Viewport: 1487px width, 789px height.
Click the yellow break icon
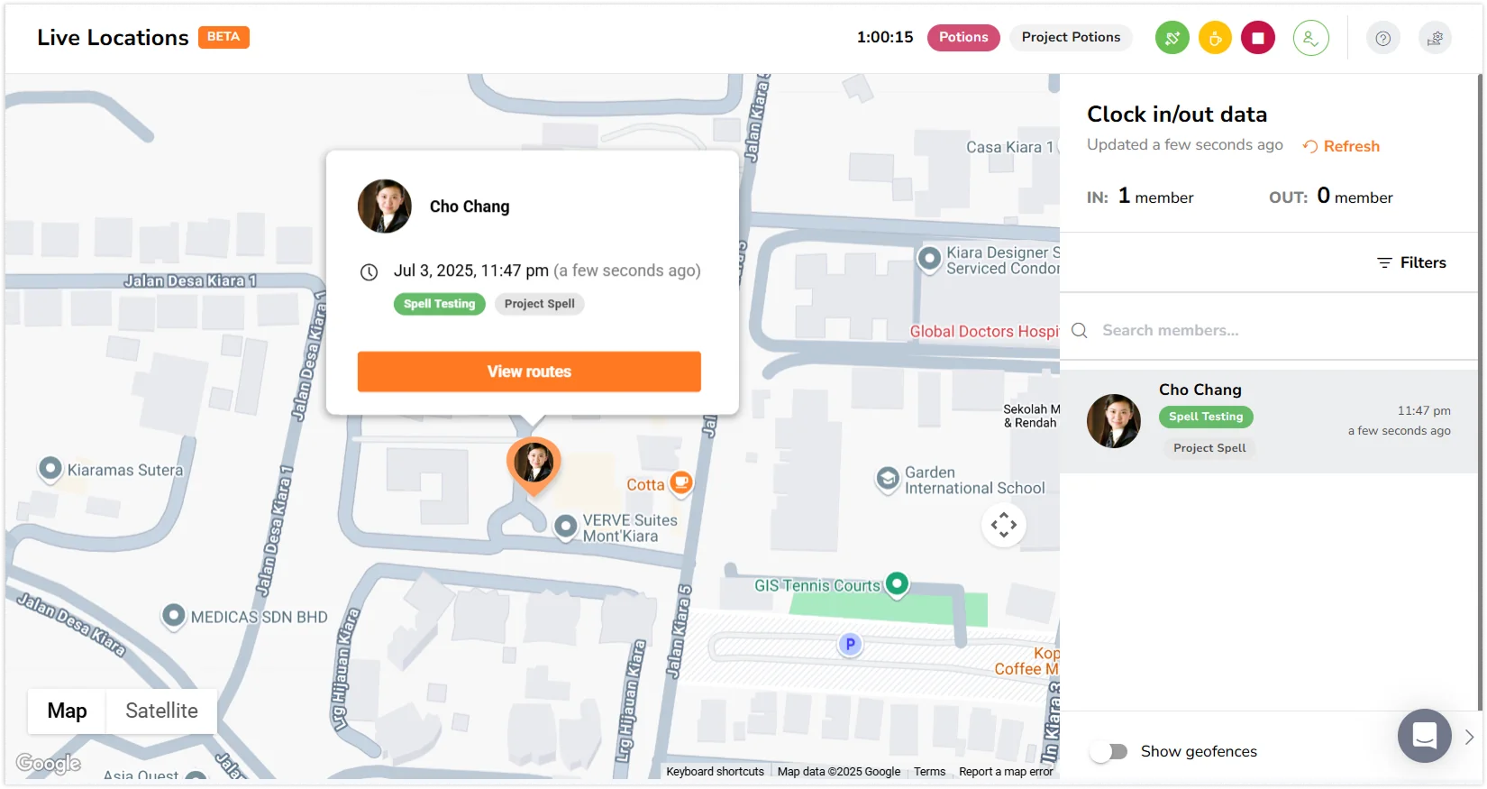(x=1215, y=38)
